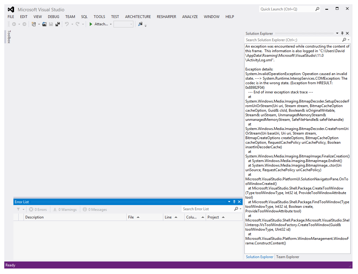Screen dimensions: 358x274
Task: Sort by the Colu... column header
Action: pyautogui.click(x=195, y=217)
